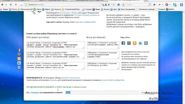Open the Словари bookmark
This screenshot has width=185, height=104.
click(x=87, y=9)
